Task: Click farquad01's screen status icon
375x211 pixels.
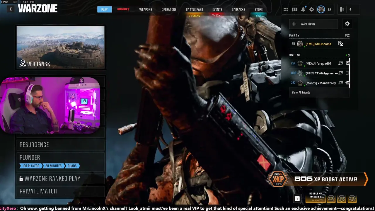Action: [341, 63]
